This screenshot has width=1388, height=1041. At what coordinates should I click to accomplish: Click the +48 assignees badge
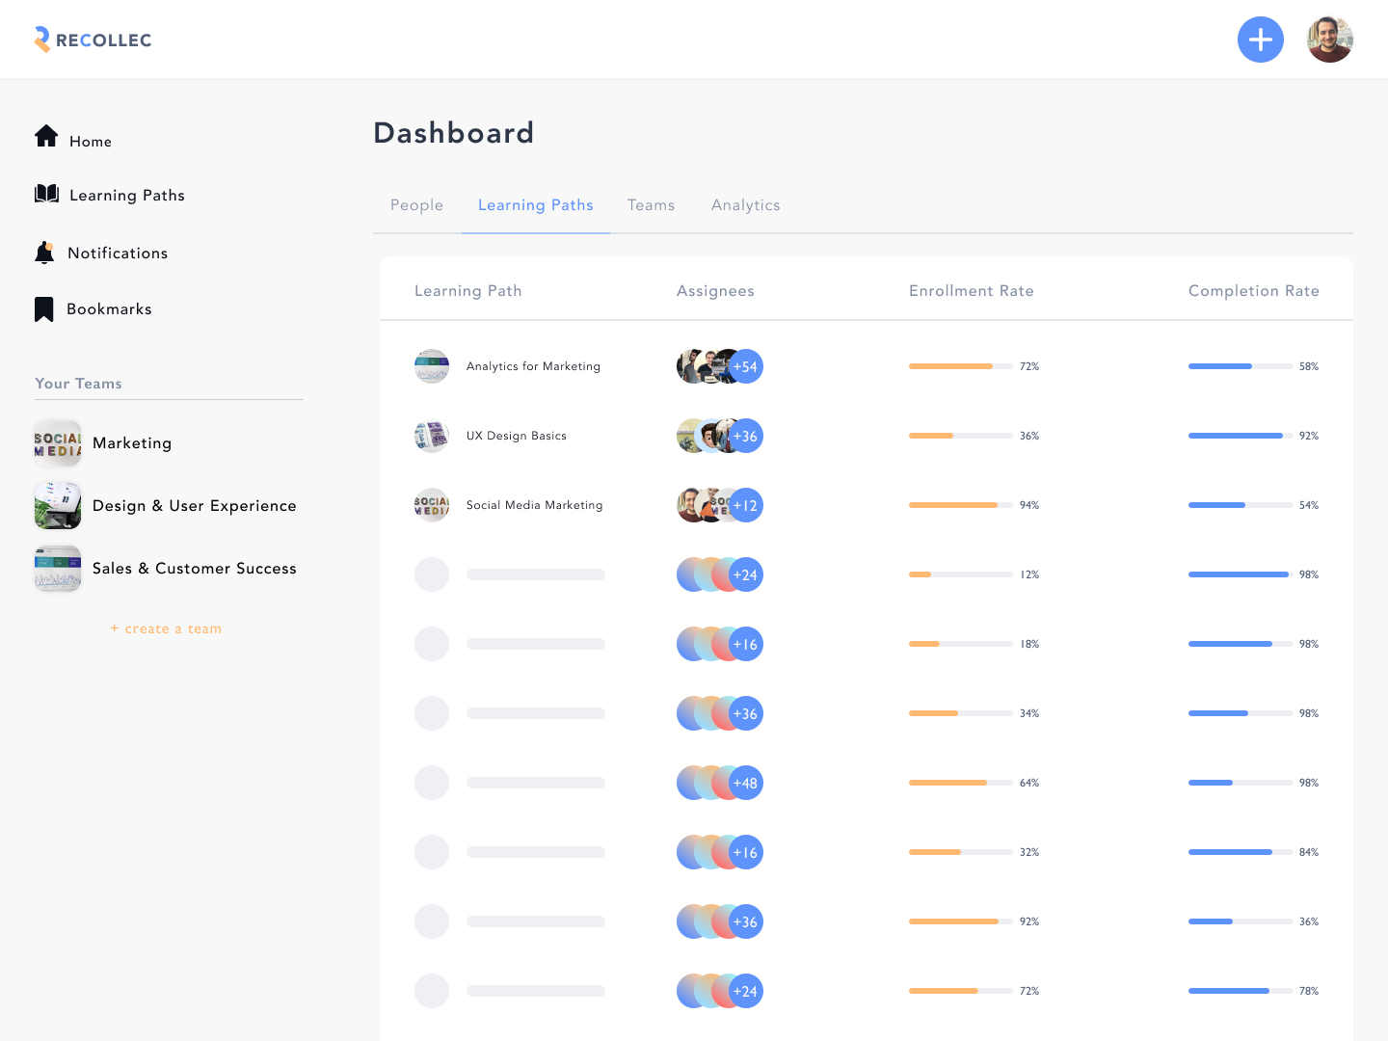pyautogui.click(x=745, y=783)
